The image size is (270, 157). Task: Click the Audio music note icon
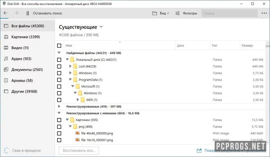click(x=6, y=59)
